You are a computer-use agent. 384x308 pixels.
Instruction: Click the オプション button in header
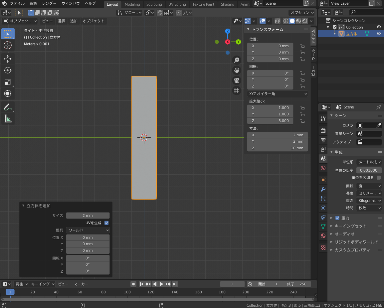[x=302, y=13]
